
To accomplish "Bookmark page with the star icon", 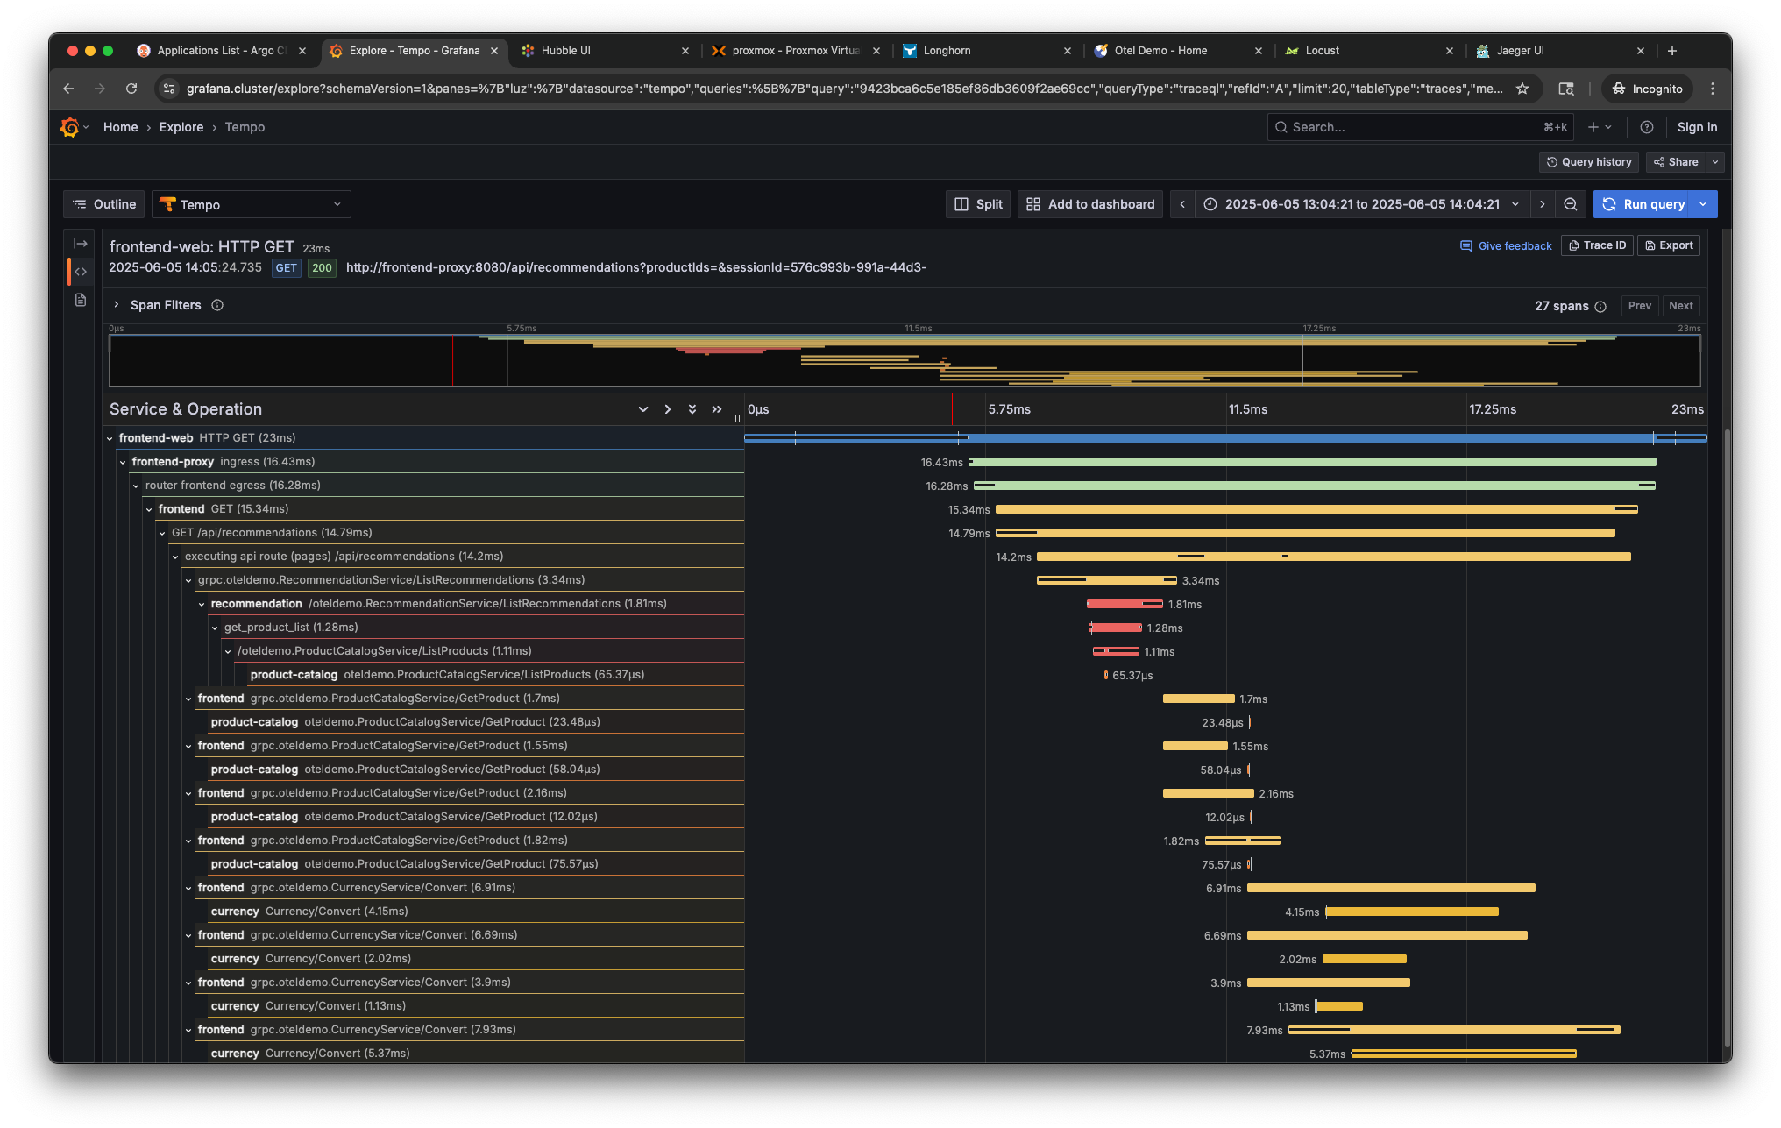I will 1522,89.
